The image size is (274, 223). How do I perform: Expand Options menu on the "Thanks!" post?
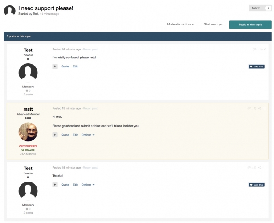(x=88, y=185)
